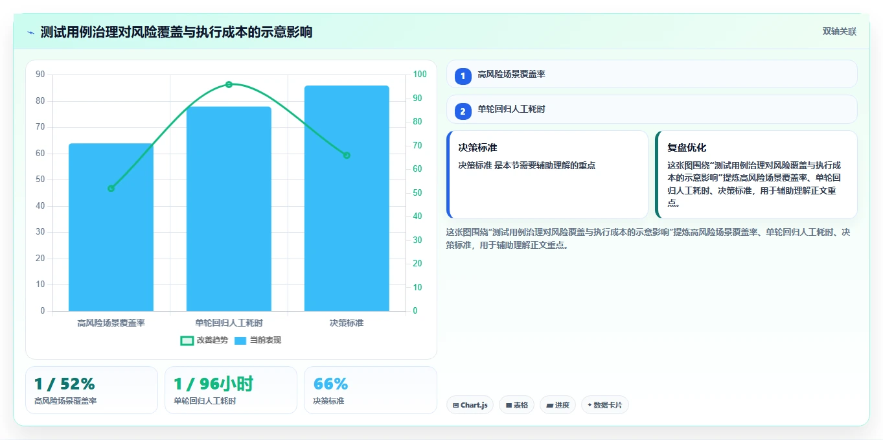Screen dimensions: 883x440
Task: Click the 进度 tag
Action: point(558,405)
